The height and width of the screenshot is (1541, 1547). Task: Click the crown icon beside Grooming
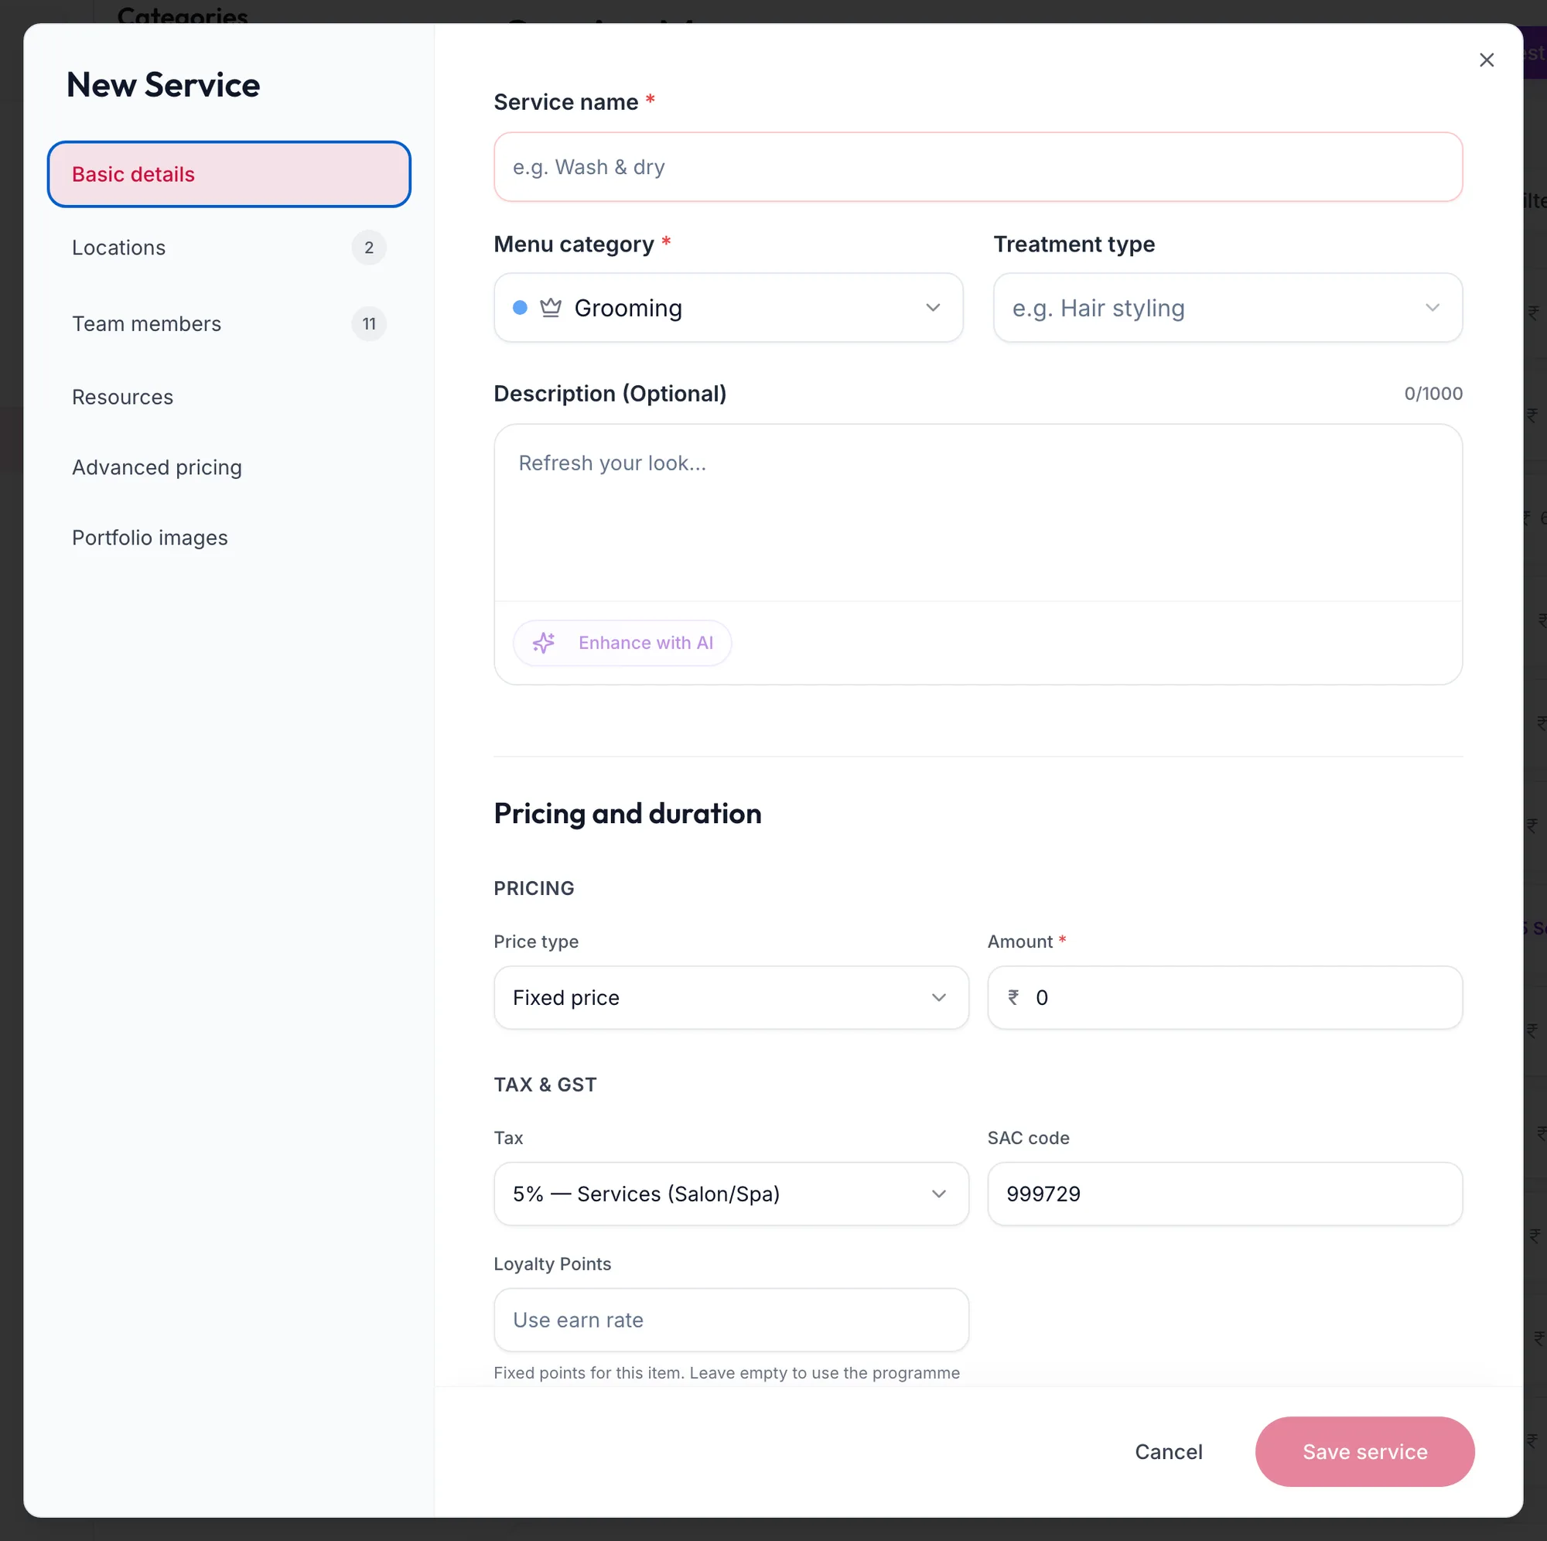point(550,308)
